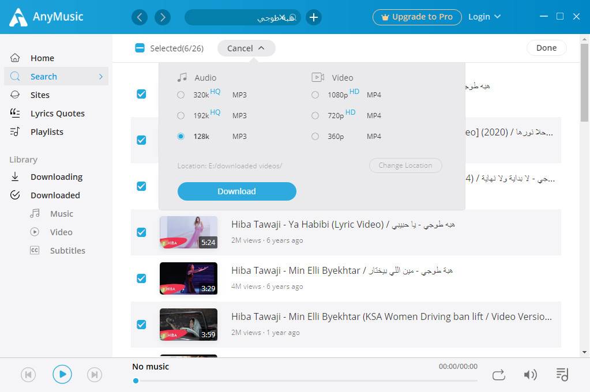Skip to previous track
Screen dimensions: 590x392
tap(28, 375)
